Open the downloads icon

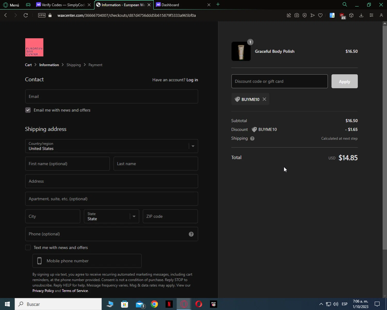pyautogui.click(x=361, y=15)
